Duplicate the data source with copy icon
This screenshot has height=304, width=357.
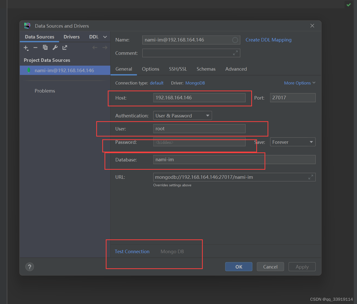[45, 48]
